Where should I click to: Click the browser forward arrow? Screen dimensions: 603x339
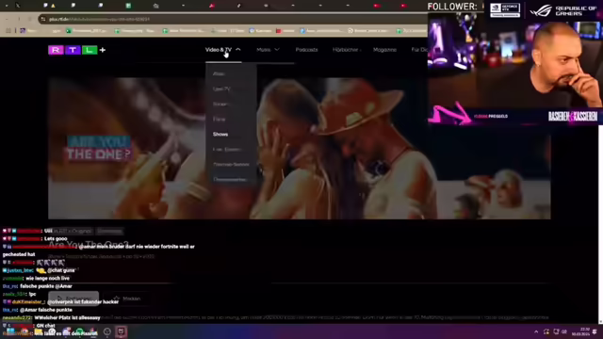pos(19,19)
